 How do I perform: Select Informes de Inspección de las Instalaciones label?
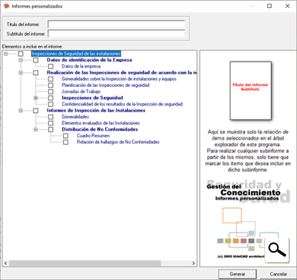96,111
